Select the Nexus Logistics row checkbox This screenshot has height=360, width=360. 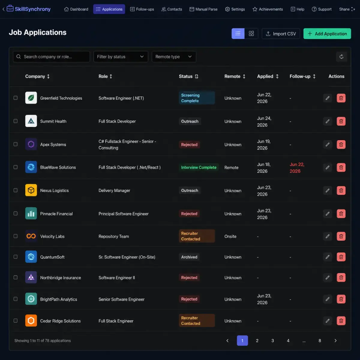click(16, 190)
